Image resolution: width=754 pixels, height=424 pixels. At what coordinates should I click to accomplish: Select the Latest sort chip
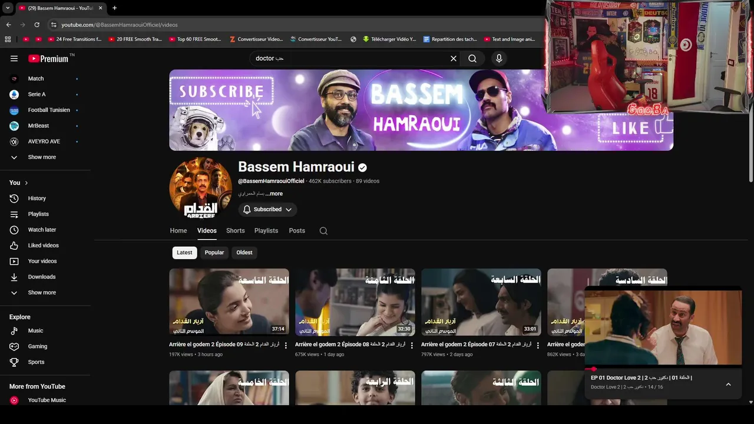(x=184, y=253)
